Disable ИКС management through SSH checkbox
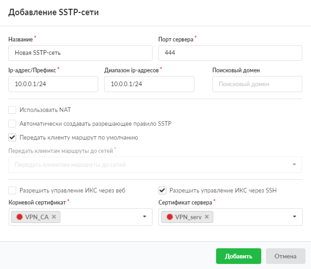Viewport: 311px width, 269px height. [162, 191]
